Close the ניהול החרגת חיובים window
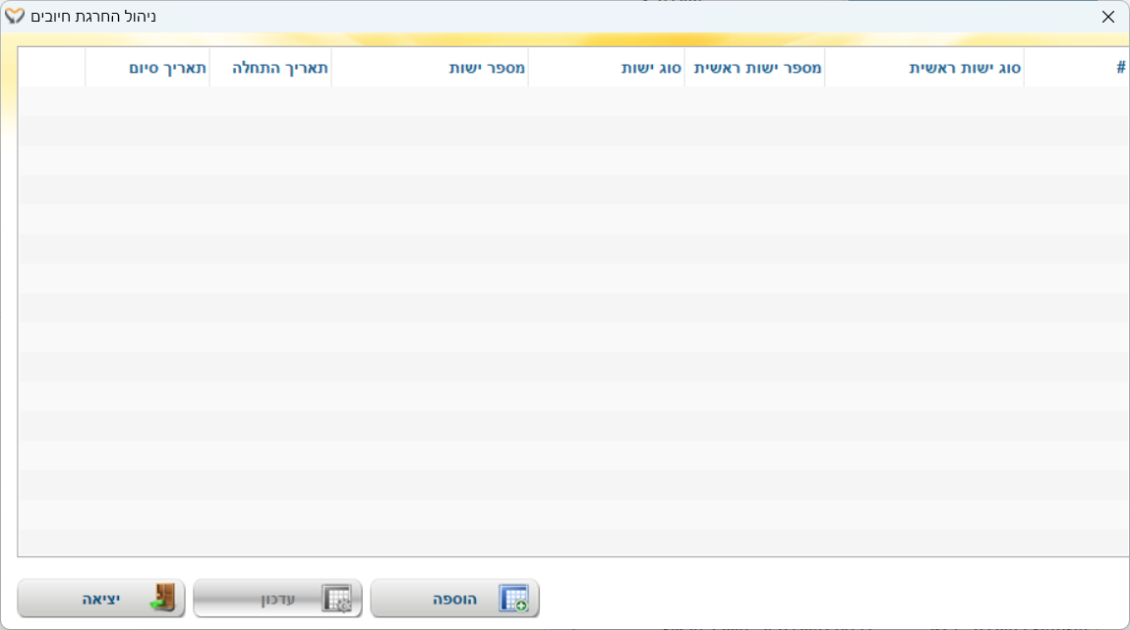Screen dimensions: 1130x630 click(1108, 17)
